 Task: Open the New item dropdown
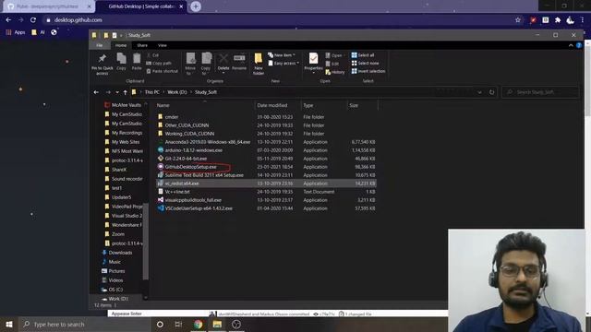pyautogui.click(x=281, y=55)
